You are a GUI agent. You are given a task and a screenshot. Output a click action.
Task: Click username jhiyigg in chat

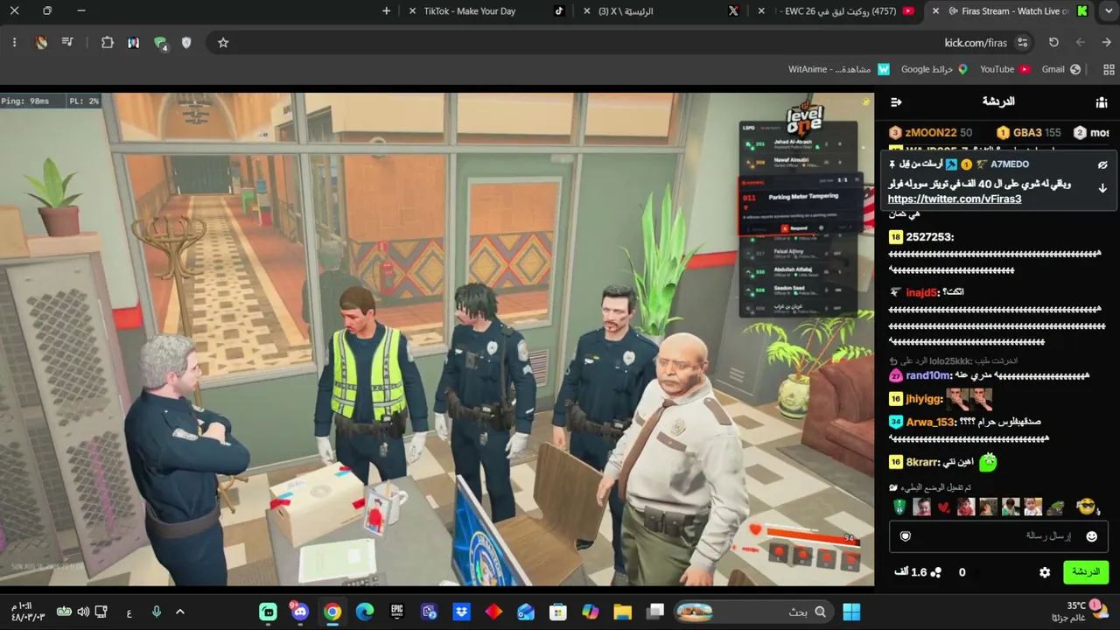(x=924, y=399)
